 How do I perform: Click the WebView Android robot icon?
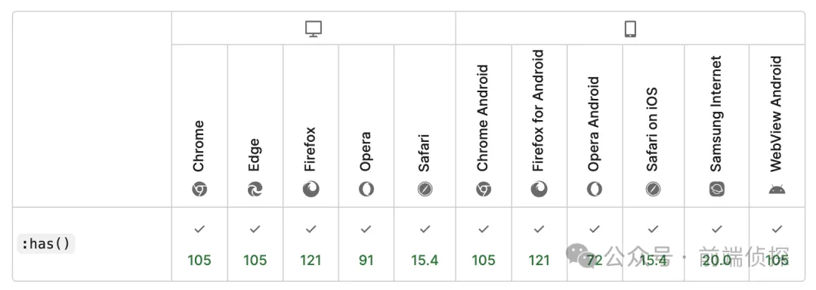coord(777,189)
